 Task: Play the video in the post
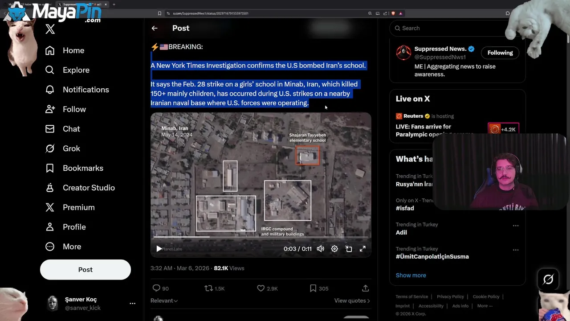pyautogui.click(x=159, y=249)
